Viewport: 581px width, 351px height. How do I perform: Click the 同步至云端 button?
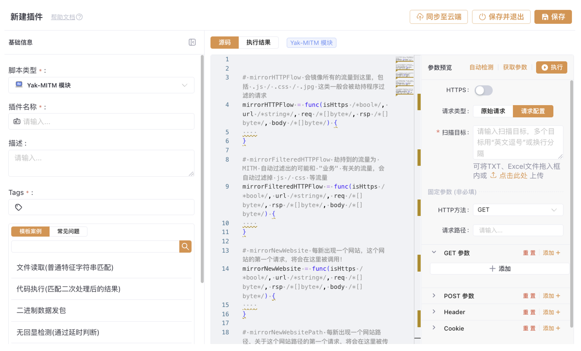pos(439,17)
